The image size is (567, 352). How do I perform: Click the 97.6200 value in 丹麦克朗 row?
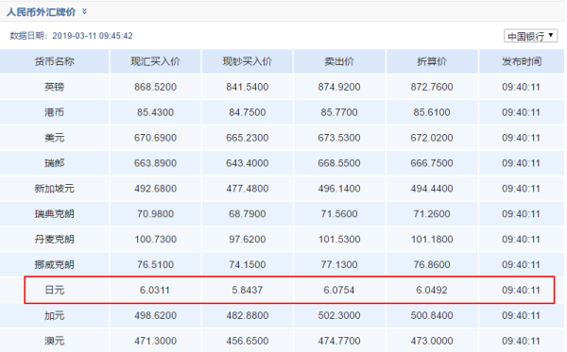(248, 239)
